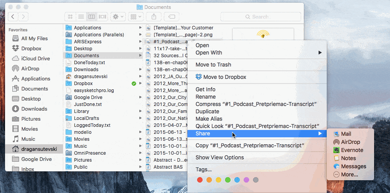Switch to list view
Screen dimensions: 390x193
tap(81, 17)
